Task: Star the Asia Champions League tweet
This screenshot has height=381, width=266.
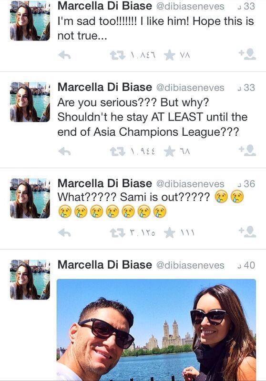Action: click(x=170, y=151)
